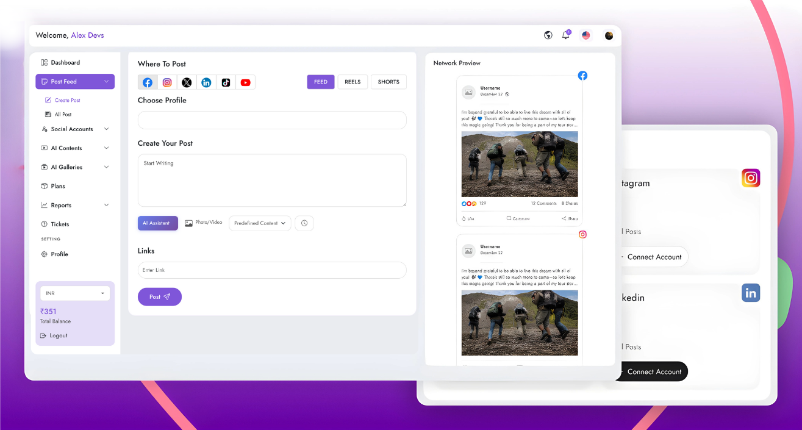This screenshot has height=430, width=802.
Task: Select the Instagram network icon
Action: click(x=167, y=82)
